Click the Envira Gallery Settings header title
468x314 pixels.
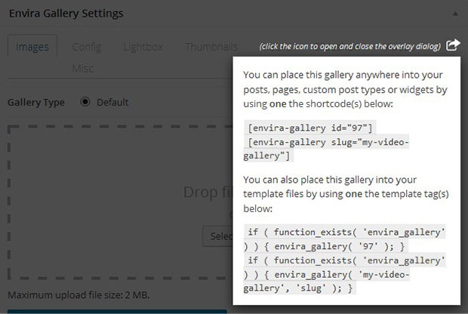click(66, 13)
